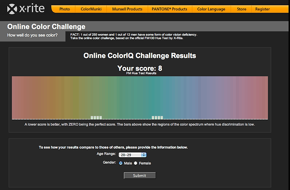Click the FACT text about color vision deficiency
The width and height of the screenshot is (290, 190).
[x=134, y=36]
